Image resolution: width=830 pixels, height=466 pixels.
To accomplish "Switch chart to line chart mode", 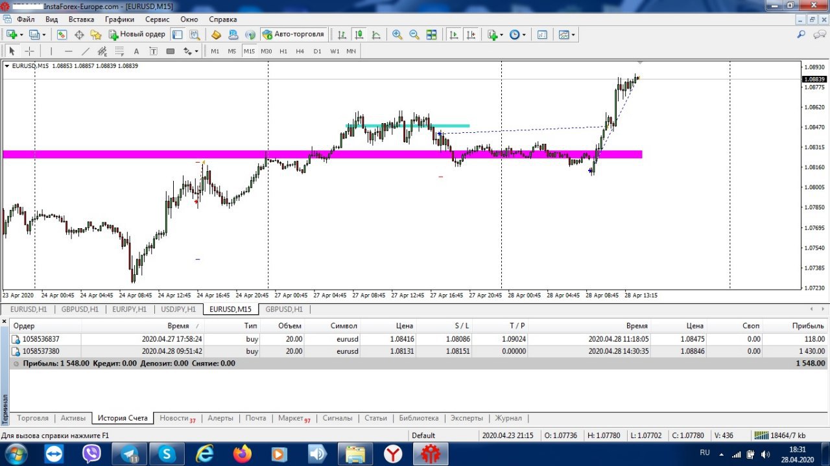I will point(375,34).
